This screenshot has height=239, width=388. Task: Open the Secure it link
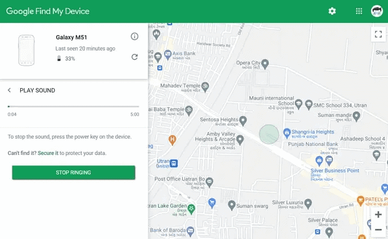(48, 153)
